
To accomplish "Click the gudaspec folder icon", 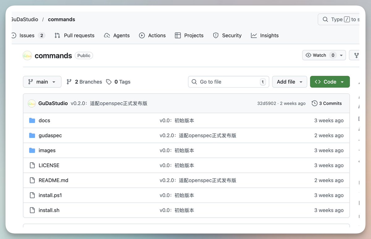I will (32, 135).
